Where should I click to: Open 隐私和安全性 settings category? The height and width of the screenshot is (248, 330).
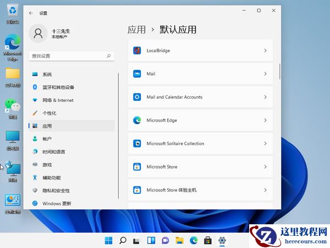point(71,191)
